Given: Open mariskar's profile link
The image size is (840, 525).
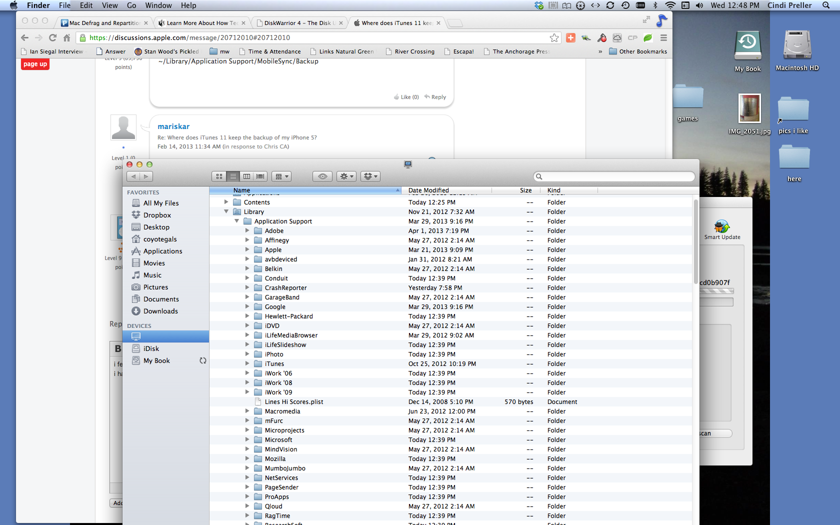Looking at the screenshot, I should point(173,126).
